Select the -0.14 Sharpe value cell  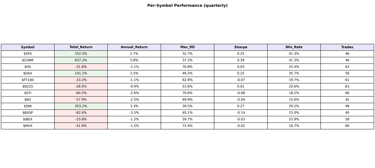coord(241,113)
